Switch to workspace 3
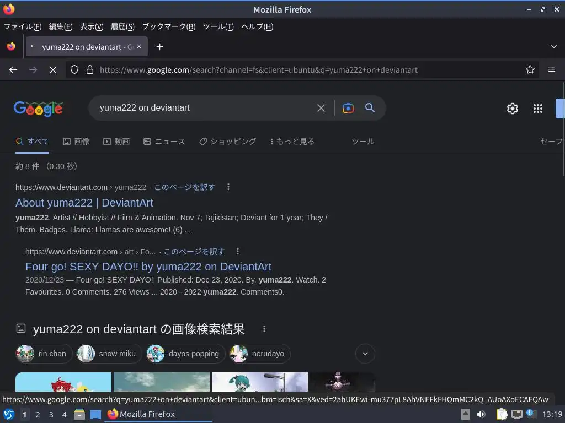Viewport: 565px width, 423px height. 51,415
